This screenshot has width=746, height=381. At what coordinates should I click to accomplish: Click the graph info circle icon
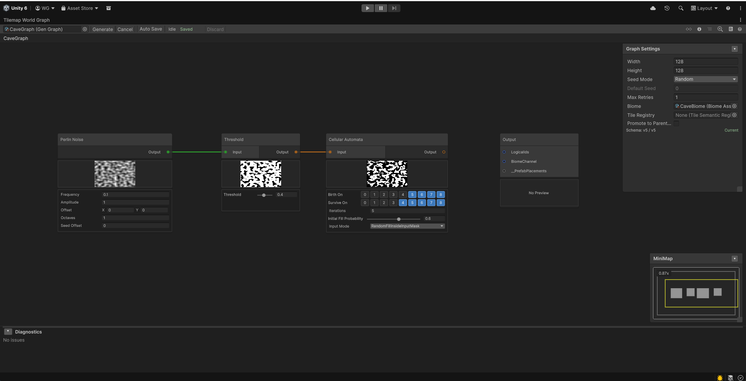(699, 29)
